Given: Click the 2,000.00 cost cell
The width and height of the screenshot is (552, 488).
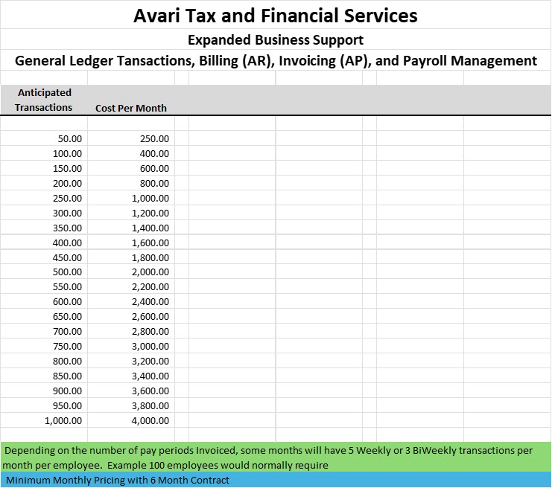Looking at the screenshot, I should [x=150, y=272].
